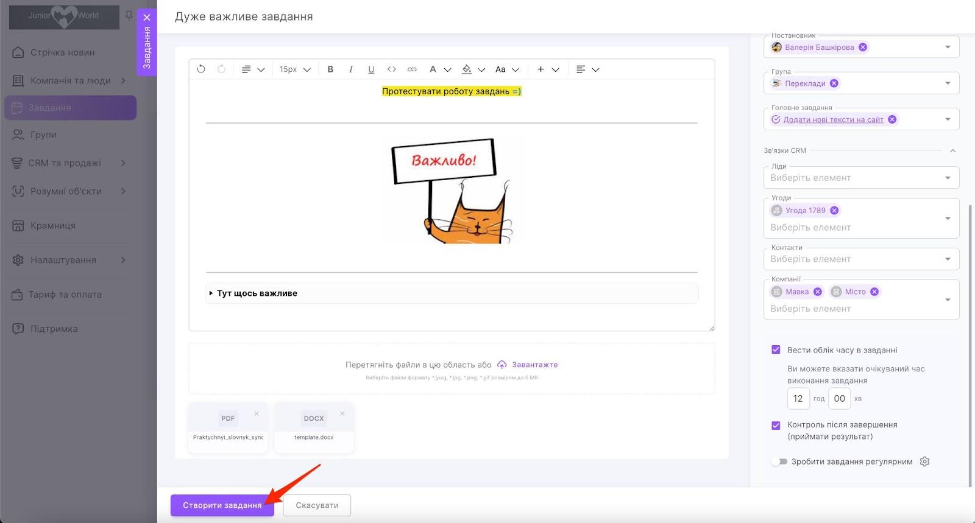Open the Додати нові тексти на сайт link
The width and height of the screenshot is (975, 523).
[833, 119]
